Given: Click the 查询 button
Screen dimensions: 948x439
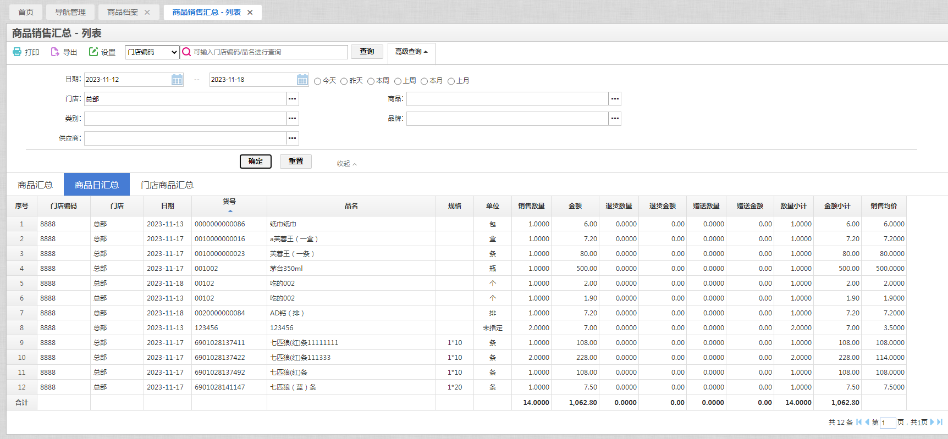Looking at the screenshot, I should click(x=367, y=52).
